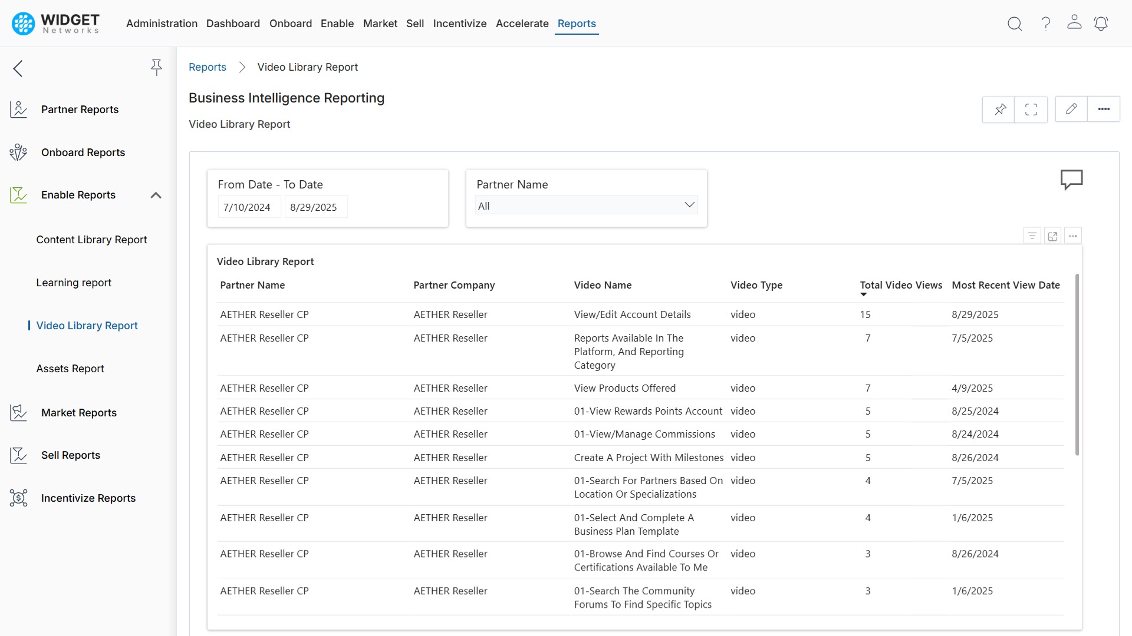Viewport: 1132px width, 636px height.
Task: Open the comments speech bubble icon
Action: [1071, 180]
